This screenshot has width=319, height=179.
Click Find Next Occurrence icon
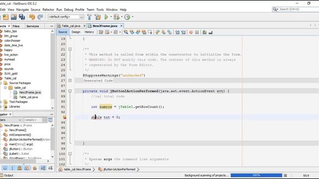pos(138,32)
